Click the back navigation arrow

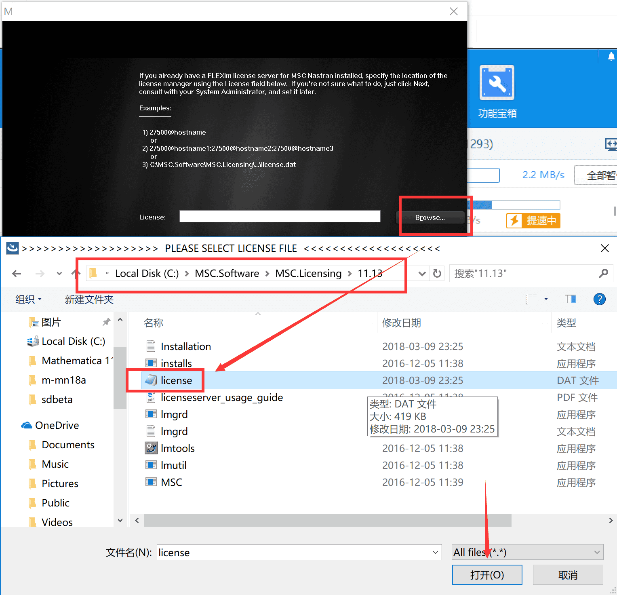pos(17,274)
